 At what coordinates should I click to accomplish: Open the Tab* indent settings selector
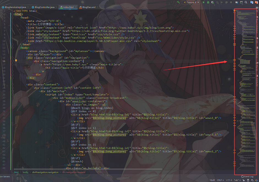[237, 180]
